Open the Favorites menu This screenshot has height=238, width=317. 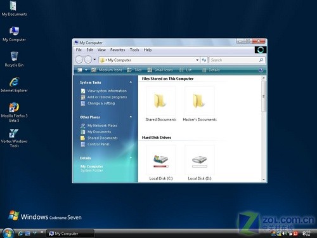[117, 50]
